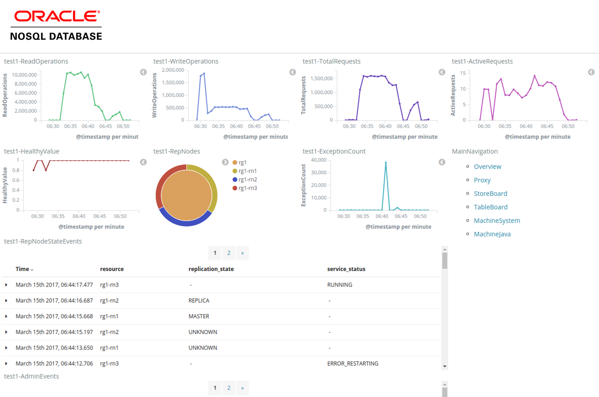Navigate to StoreBoard
This screenshot has height=397, width=599.
coord(490,194)
